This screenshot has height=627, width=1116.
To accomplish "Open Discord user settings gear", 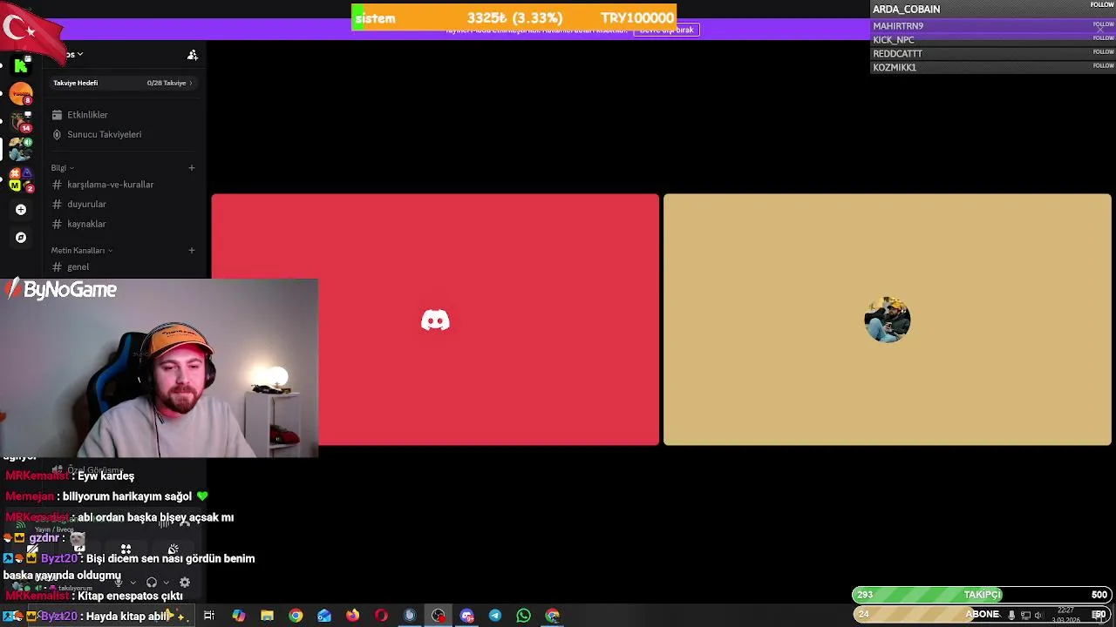I will pos(185,583).
